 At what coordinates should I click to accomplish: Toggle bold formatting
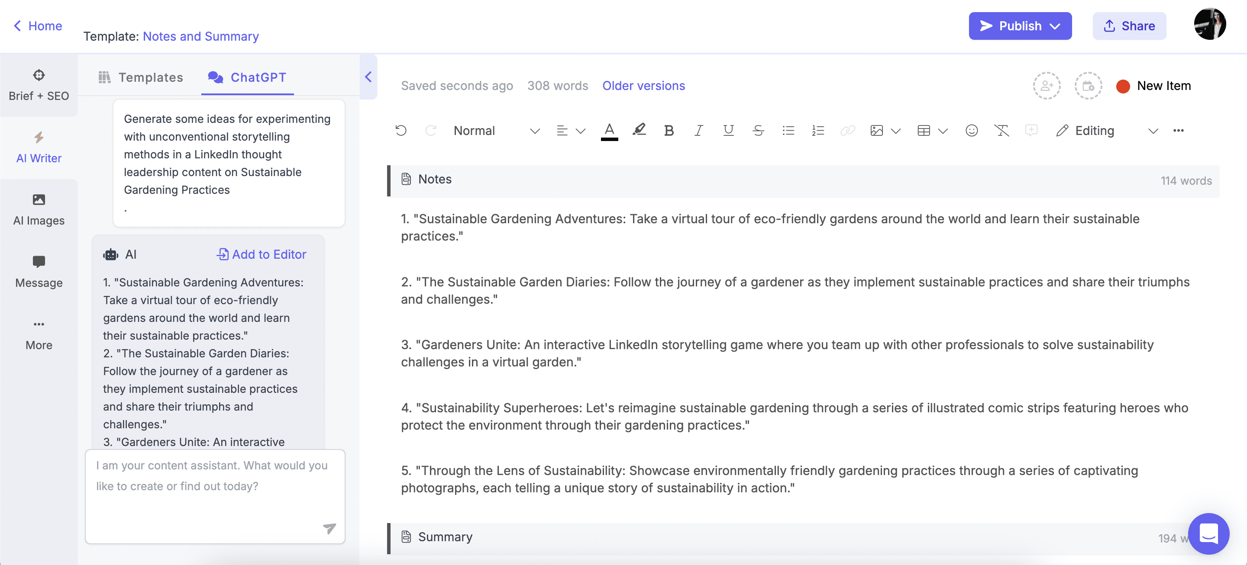tap(669, 131)
